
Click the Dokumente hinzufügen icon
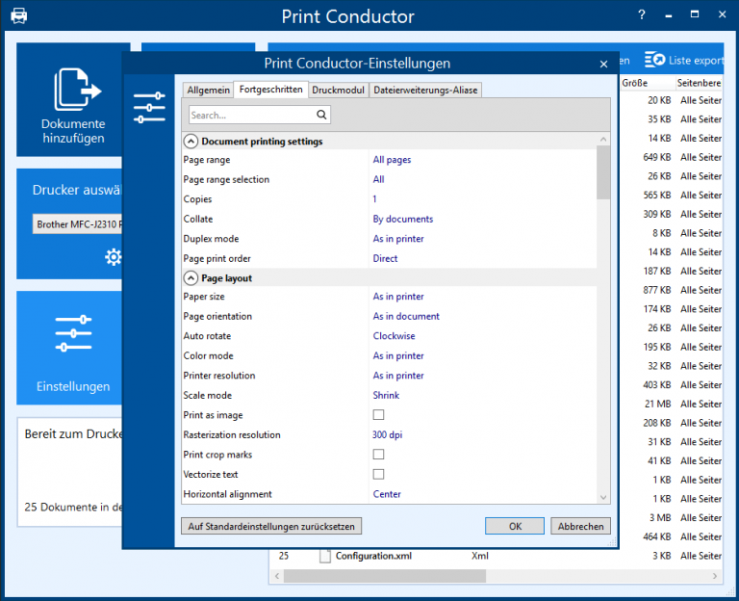coord(76,91)
